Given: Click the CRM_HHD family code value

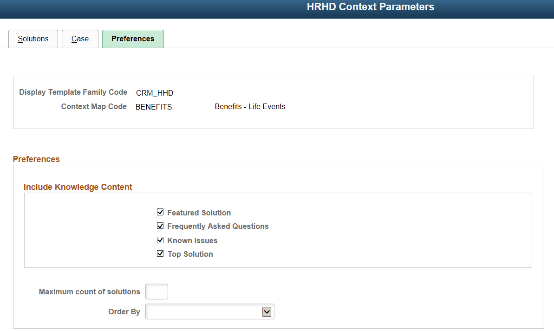Looking at the screenshot, I should click(154, 92).
